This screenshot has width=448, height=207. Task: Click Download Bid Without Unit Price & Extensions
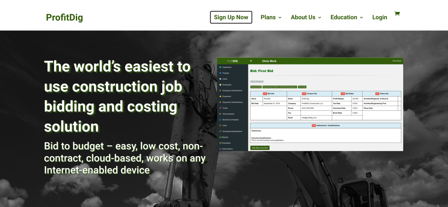tap(280, 87)
